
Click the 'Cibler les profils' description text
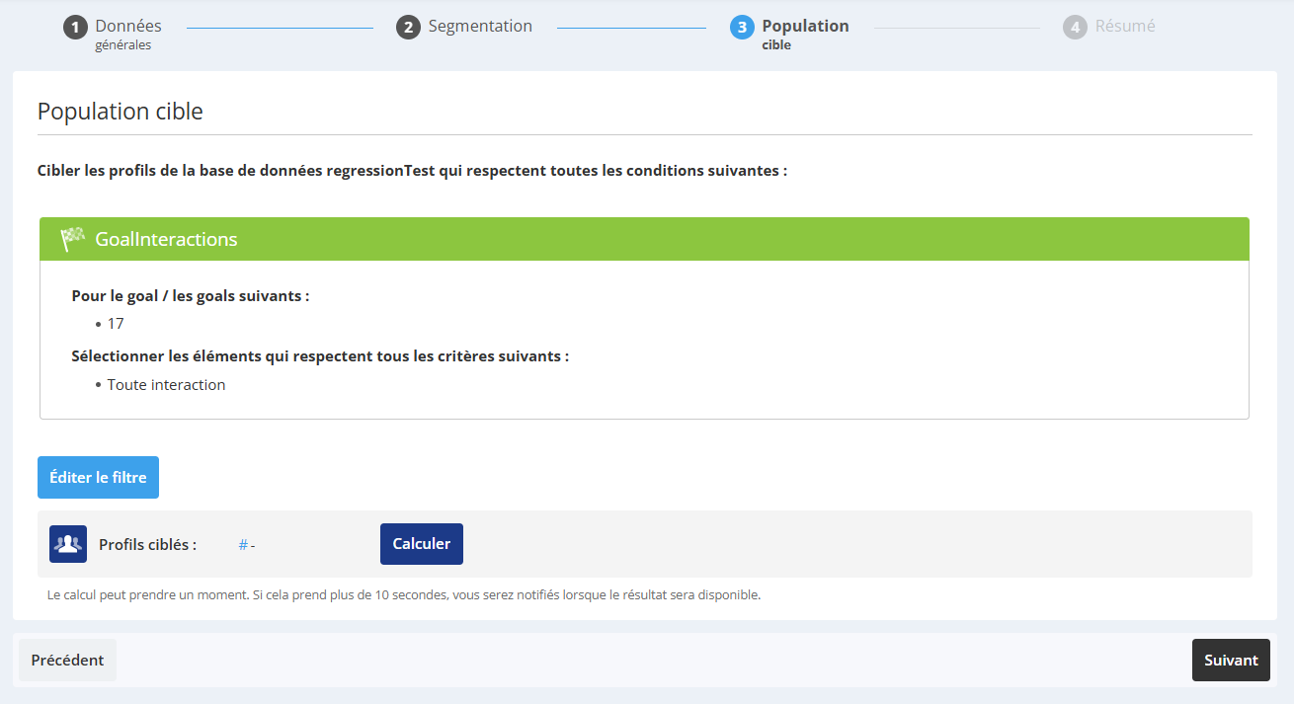(x=412, y=171)
